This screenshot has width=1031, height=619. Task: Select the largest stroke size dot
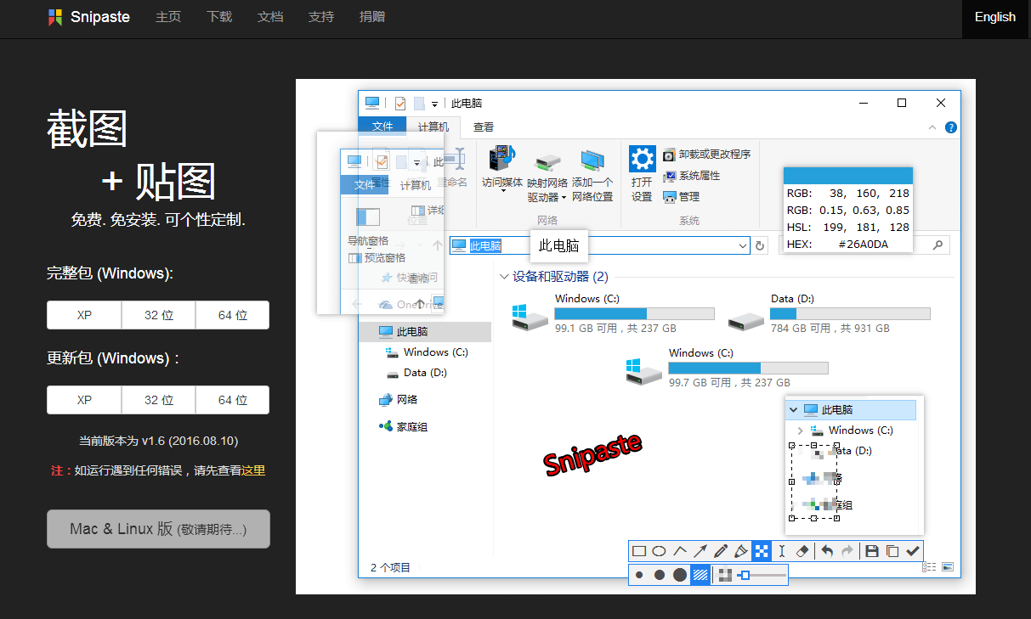tap(679, 575)
